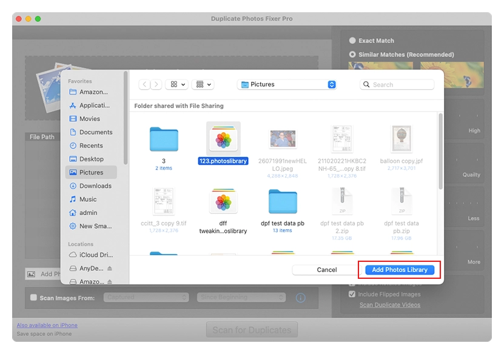Open iCloud Drive under Locations
This screenshot has width=504, height=354.
(x=91, y=255)
